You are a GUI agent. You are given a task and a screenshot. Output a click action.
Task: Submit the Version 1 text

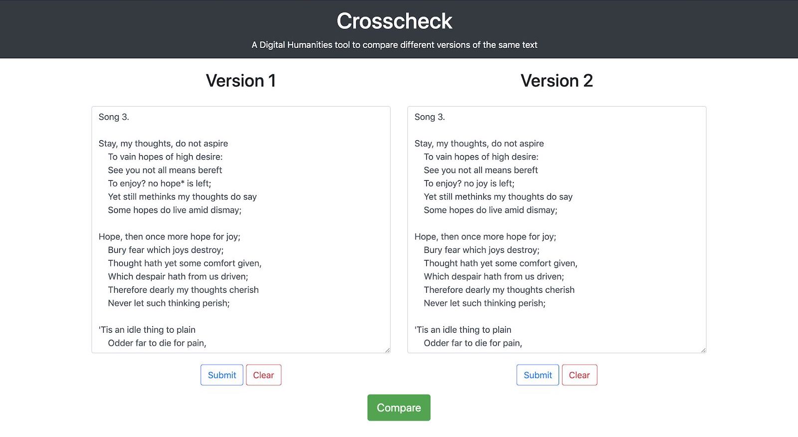click(x=222, y=375)
